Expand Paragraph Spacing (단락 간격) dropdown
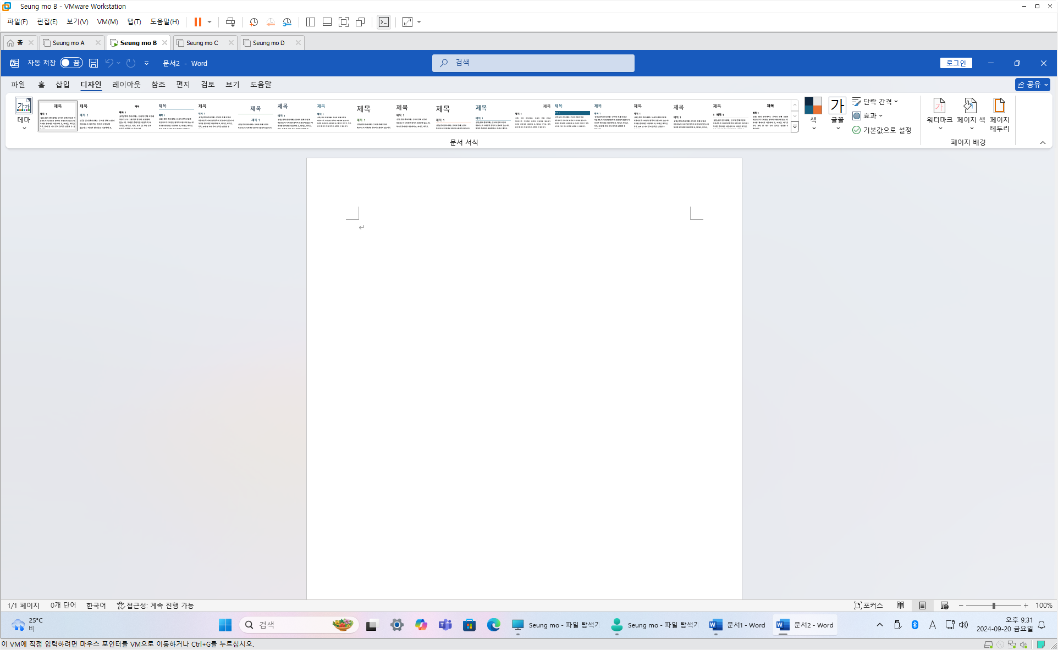1058x650 pixels. (875, 102)
